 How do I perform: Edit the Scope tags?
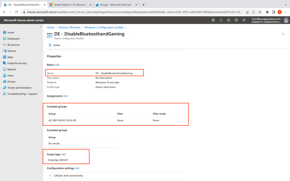pos(63,154)
